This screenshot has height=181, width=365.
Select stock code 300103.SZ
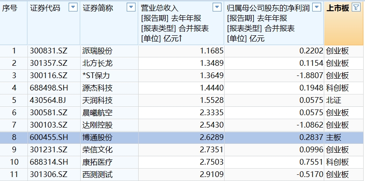[x=48, y=125]
